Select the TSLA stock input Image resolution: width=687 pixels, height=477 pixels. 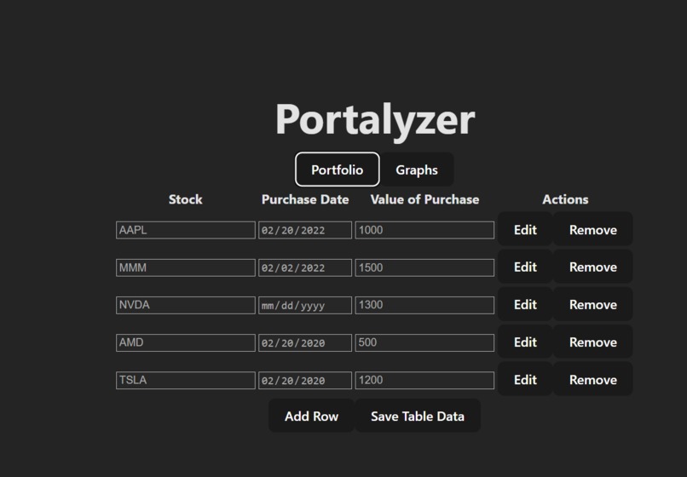click(x=185, y=380)
